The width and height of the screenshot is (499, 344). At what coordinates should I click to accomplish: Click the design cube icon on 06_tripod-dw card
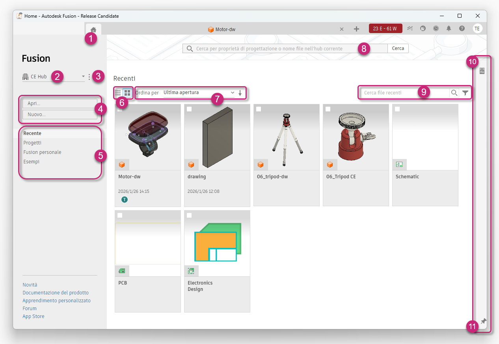(x=261, y=165)
